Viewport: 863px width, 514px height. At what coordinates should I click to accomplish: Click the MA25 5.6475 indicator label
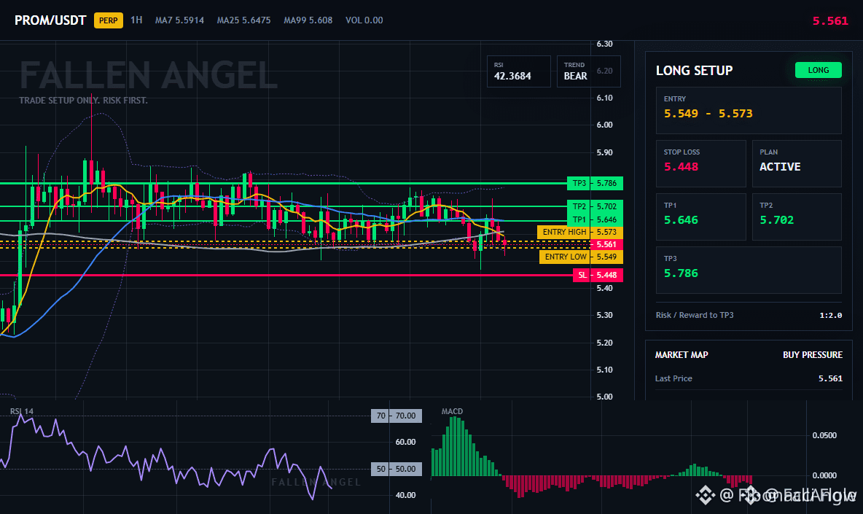[244, 20]
